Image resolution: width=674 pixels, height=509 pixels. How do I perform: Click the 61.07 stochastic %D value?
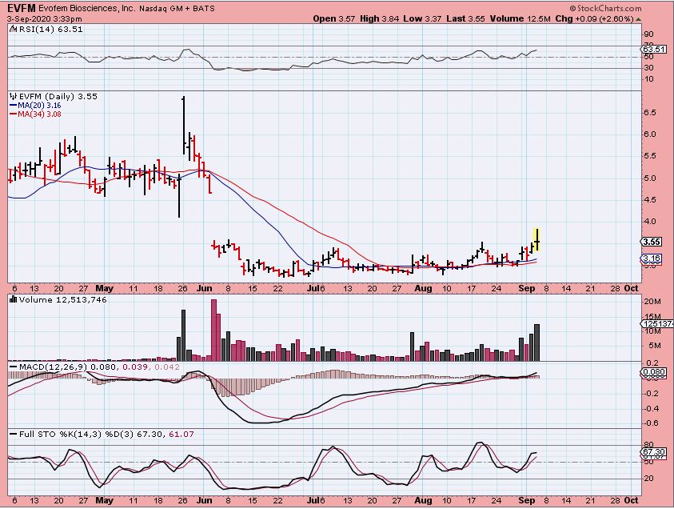click(x=181, y=434)
